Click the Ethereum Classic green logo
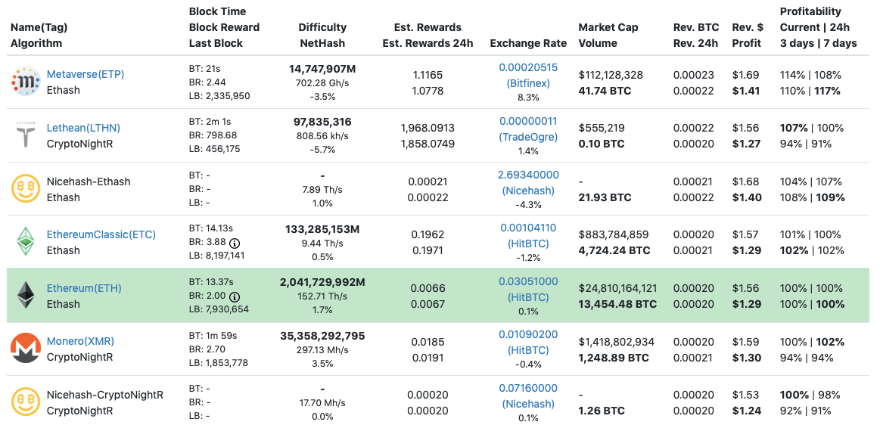This screenshot has width=880, height=425. point(26,242)
